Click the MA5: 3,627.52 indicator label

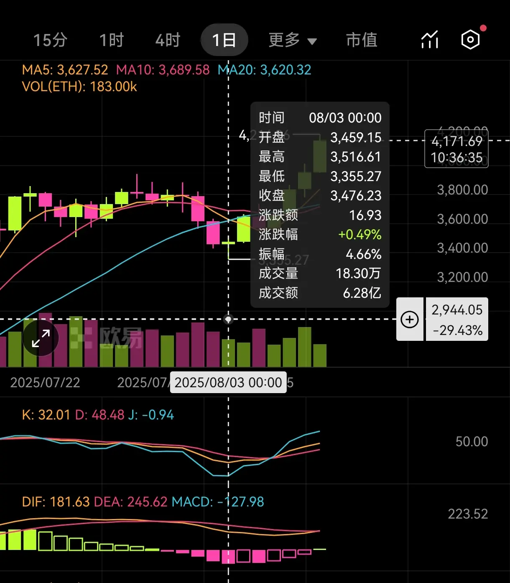tap(65, 69)
